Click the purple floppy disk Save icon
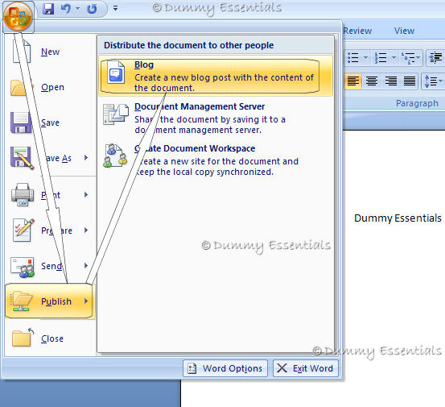The image size is (445, 407). pos(21,123)
